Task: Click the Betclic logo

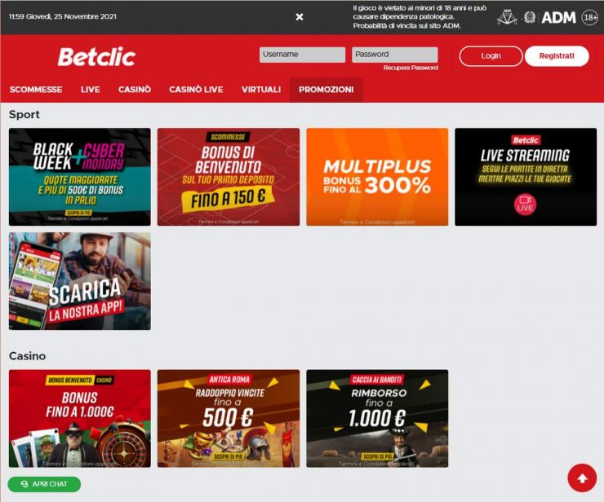Action: (96, 57)
